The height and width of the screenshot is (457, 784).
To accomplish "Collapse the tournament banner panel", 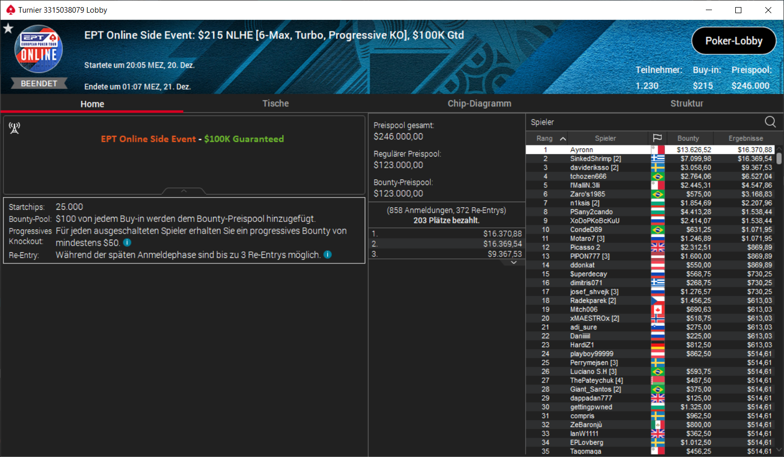I will pos(184,191).
